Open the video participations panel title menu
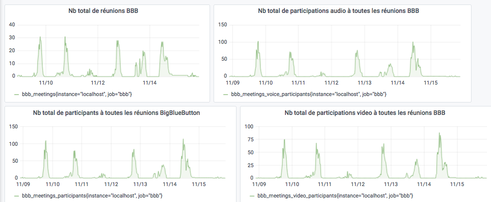The height and width of the screenshot is (202, 491). click(x=365, y=113)
